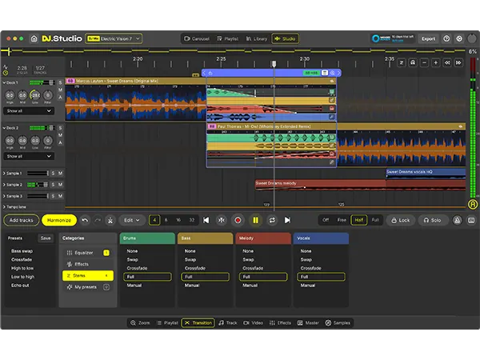Solo Sample 2 track
Viewport: 480px width, 360px height.
53,185
